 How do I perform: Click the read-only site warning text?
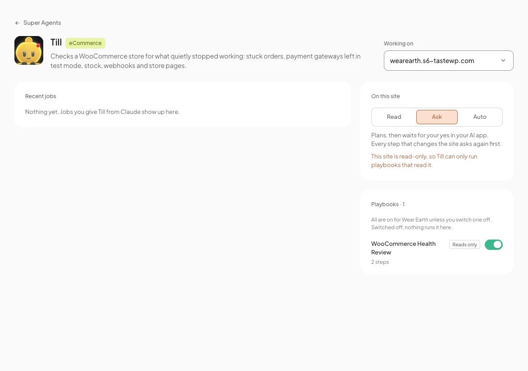point(424,161)
